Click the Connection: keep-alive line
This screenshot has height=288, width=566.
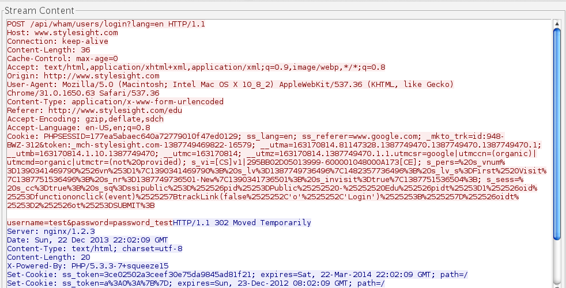point(58,41)
